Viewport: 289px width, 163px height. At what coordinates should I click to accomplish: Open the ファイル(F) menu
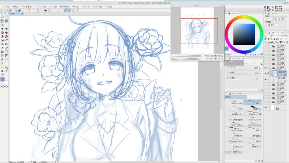pyautogui.click(x=5, y=6)
